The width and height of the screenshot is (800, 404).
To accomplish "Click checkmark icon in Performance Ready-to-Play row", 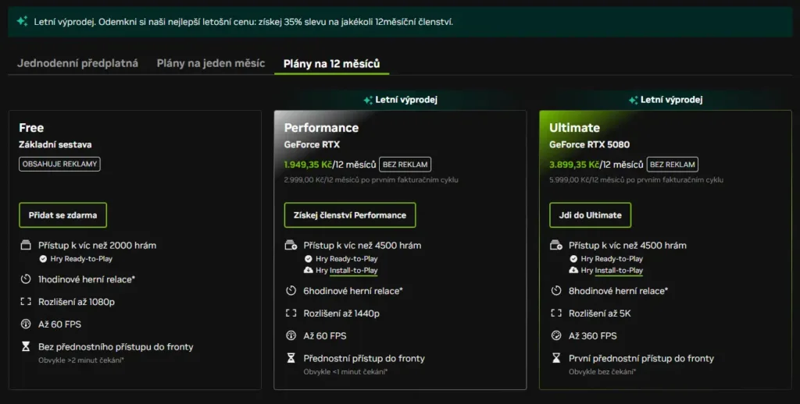I will point(308,259).
